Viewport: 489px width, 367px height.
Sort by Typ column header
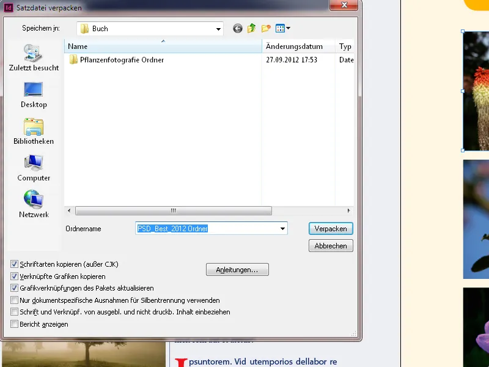tap(345, 46)
